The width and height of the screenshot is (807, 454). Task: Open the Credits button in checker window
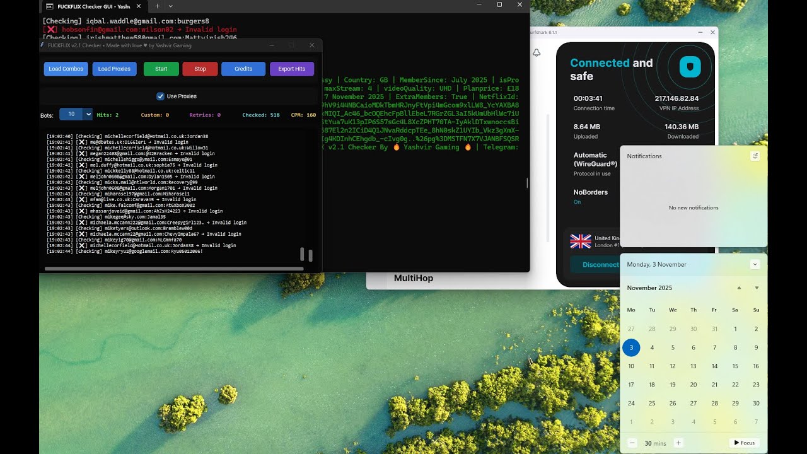[243, 69]
